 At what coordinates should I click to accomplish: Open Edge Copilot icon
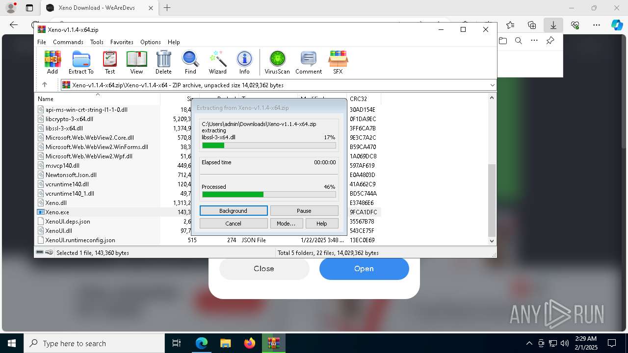pyautogui.click(x=617, y=25)
